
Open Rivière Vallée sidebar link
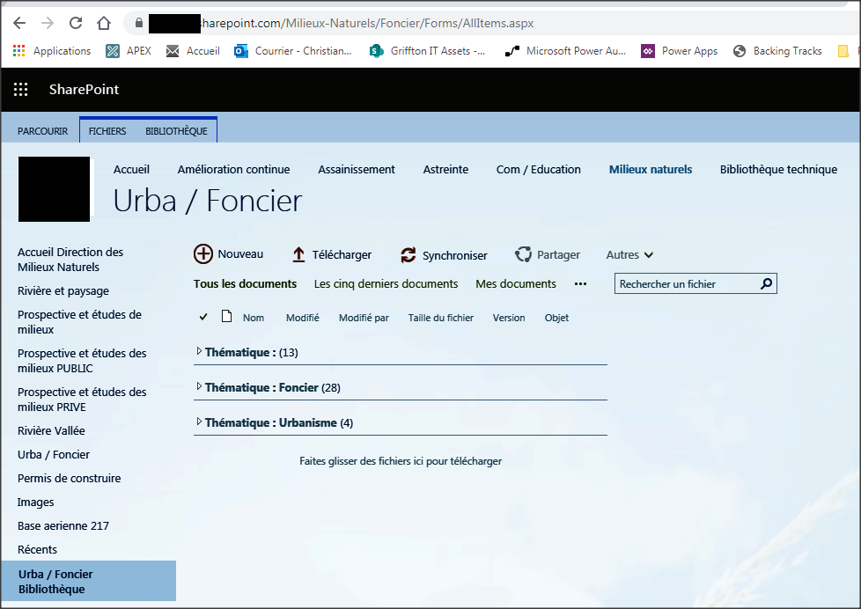51,431
